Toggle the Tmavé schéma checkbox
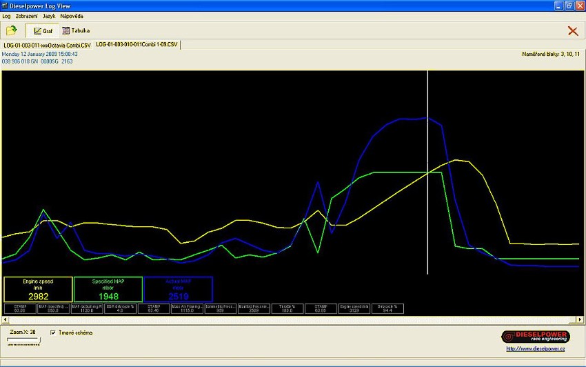Image resolution: width=586 pixels, height=367 pixels. point(54,333)
